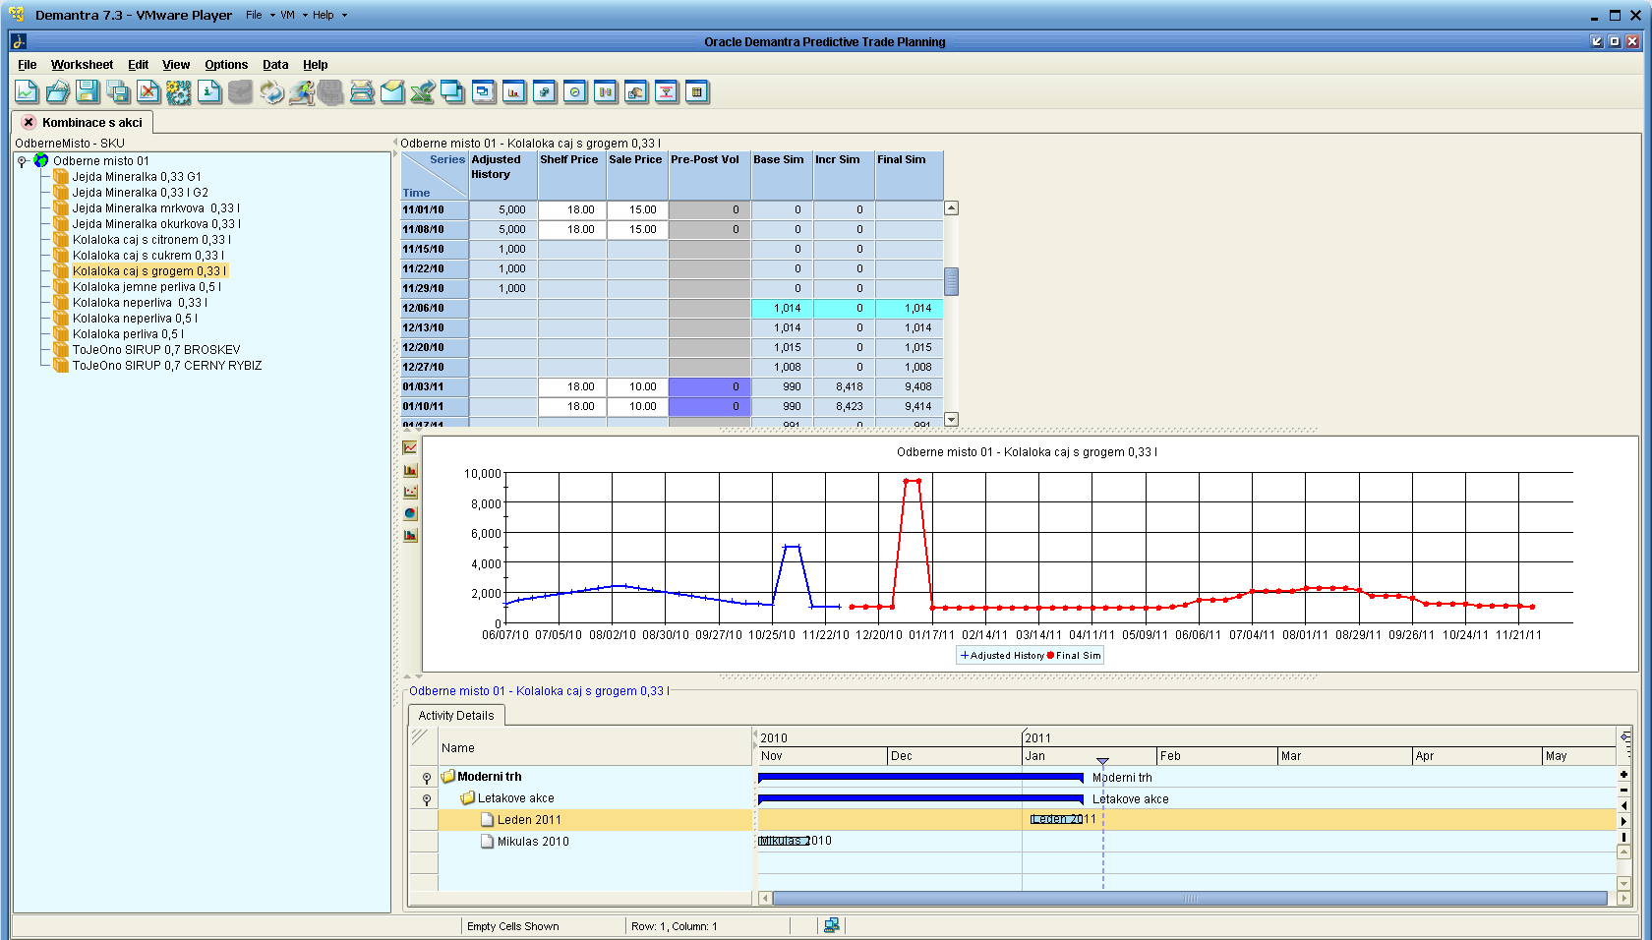Select the Activity Details tab
1652x940 pixels.
456,716
